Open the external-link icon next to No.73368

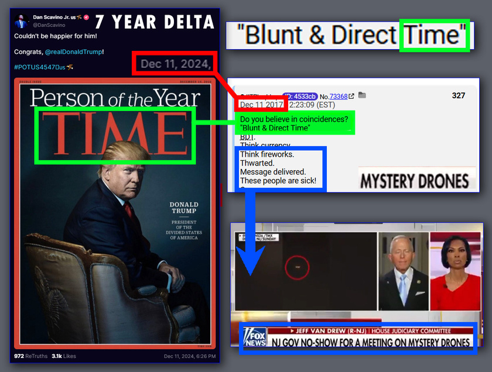[x=351, y=96]
